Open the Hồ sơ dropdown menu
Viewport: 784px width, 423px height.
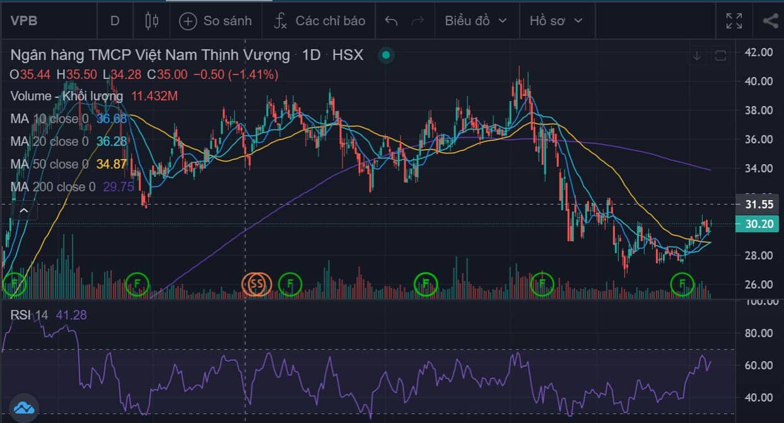coord(556,21)
